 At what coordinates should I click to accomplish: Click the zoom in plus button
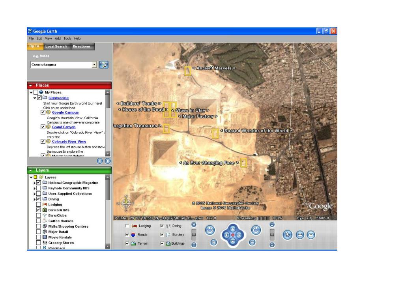pos(194,224)
